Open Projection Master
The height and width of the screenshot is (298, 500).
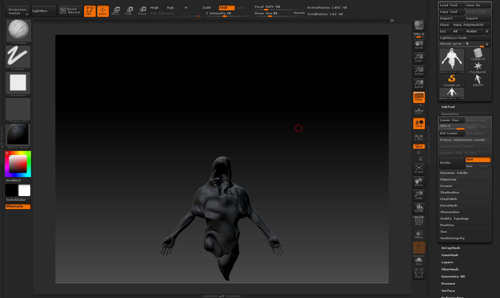click(17, 11)
